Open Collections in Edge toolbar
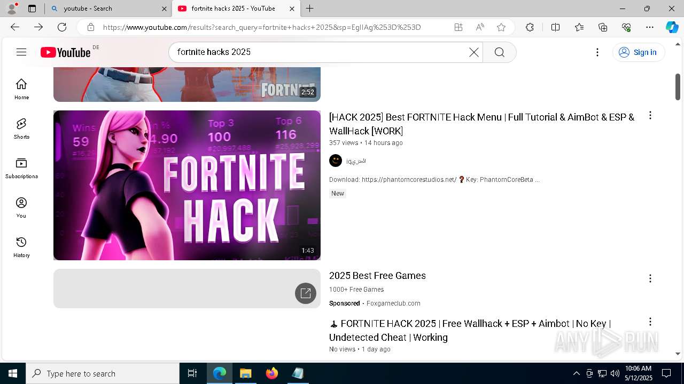 pos(603,27)
